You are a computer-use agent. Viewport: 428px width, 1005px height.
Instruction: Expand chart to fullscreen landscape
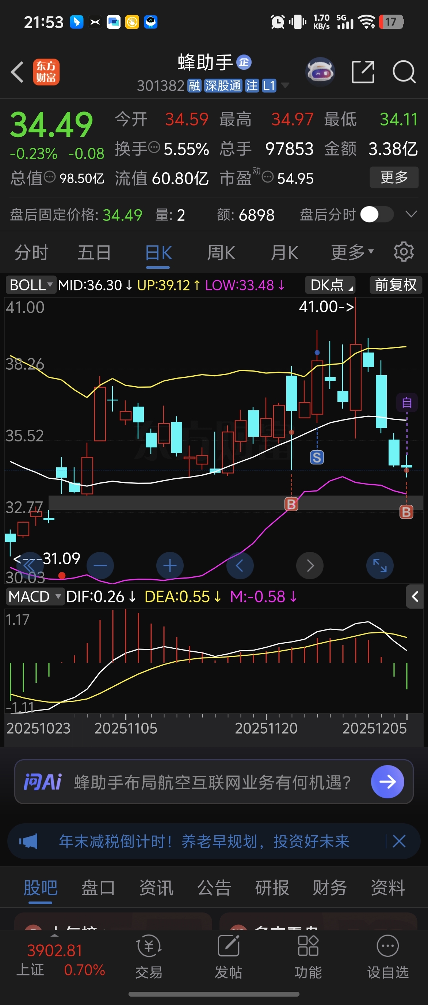(x=380, y=565)
